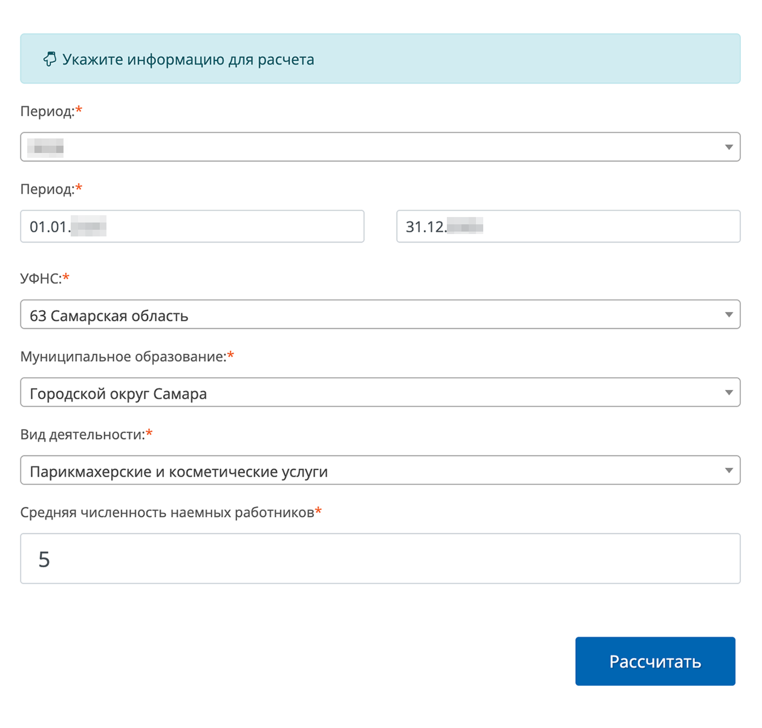This screenshot has width=762, height=728.
Task: Click the end date field beginning 31.12
Action: (568, 227)
